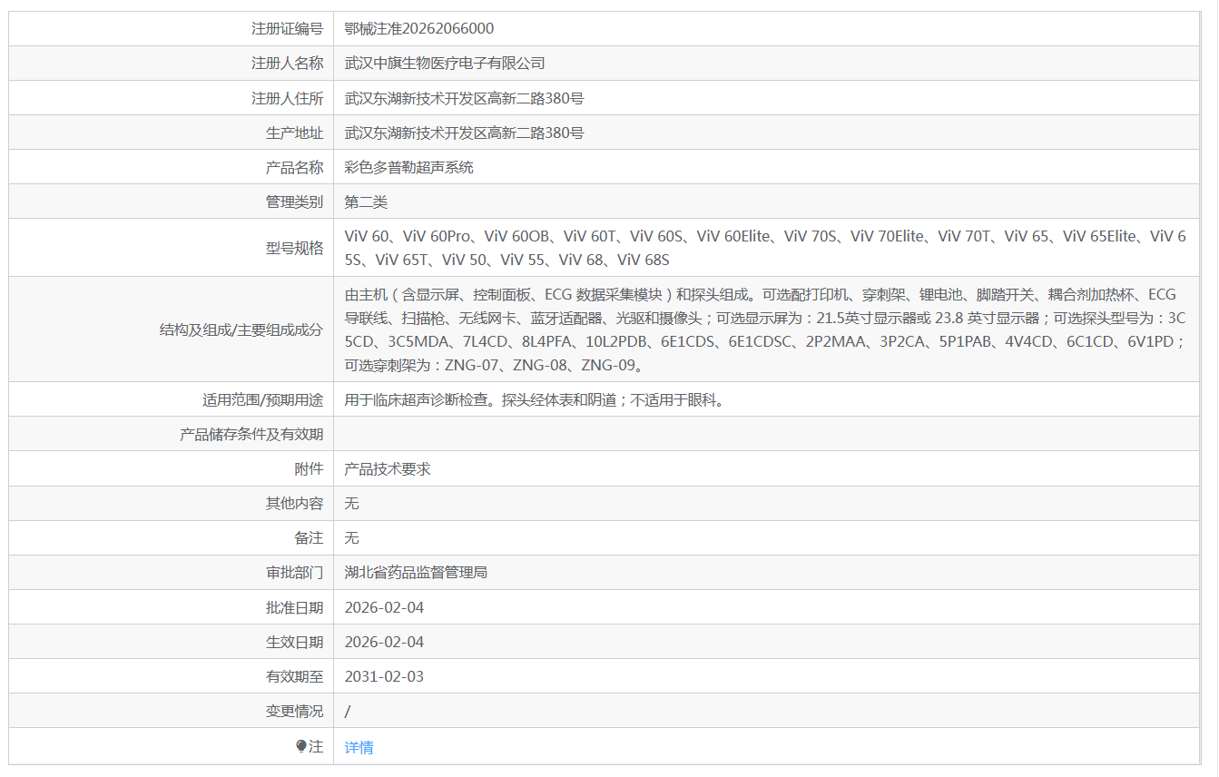Select the 无 value in the 其他内容 row
The width and height of the screenshot is (1219, 777).
click(x=352, y=503)
